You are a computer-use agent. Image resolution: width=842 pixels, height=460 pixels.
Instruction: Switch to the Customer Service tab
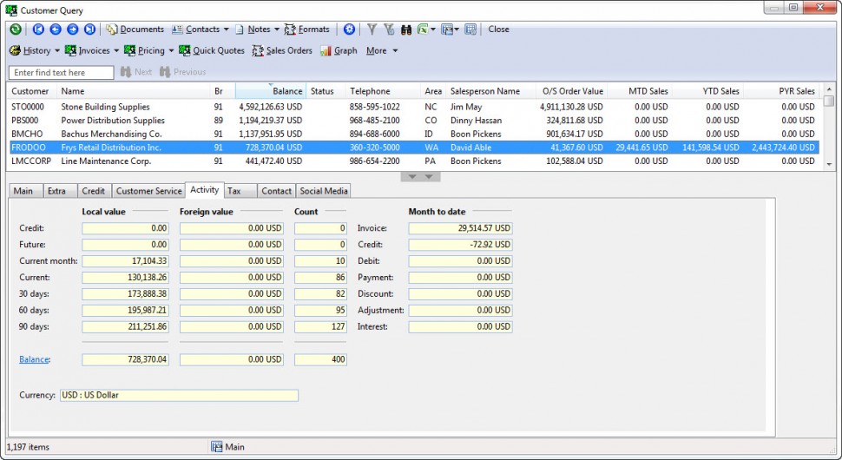click(x=148, y=191)
